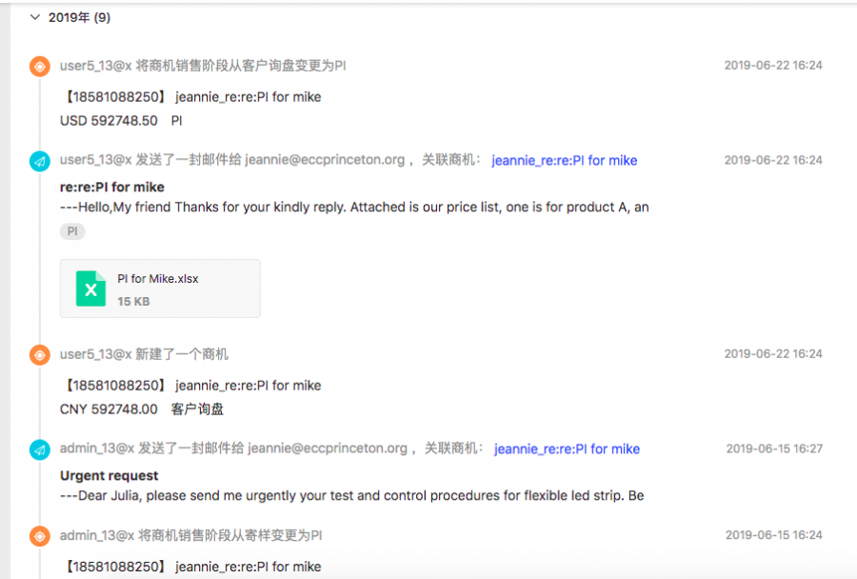857x579 pixels.
Task: Click timestamp 2019-06-15 16:27
Action: (x=774, y=449)
